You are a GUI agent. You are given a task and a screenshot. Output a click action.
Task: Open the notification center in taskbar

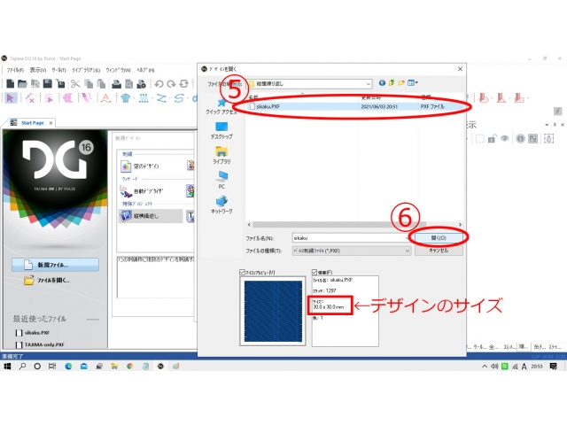click(x=553, y=366)
